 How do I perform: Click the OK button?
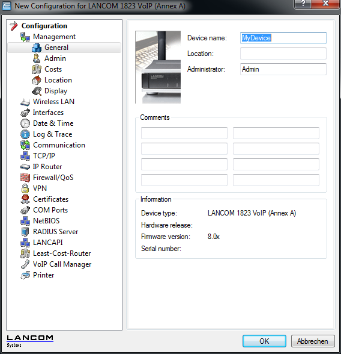click(264, 341)
